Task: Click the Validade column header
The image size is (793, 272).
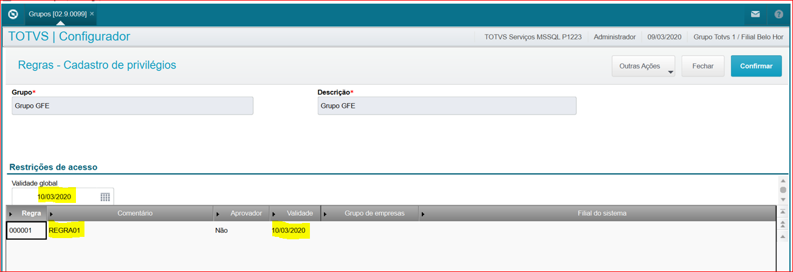Action: pos(295,213)
